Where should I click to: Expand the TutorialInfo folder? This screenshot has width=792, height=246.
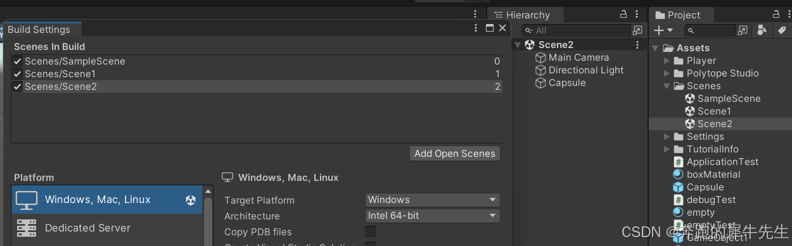point(667,149)
